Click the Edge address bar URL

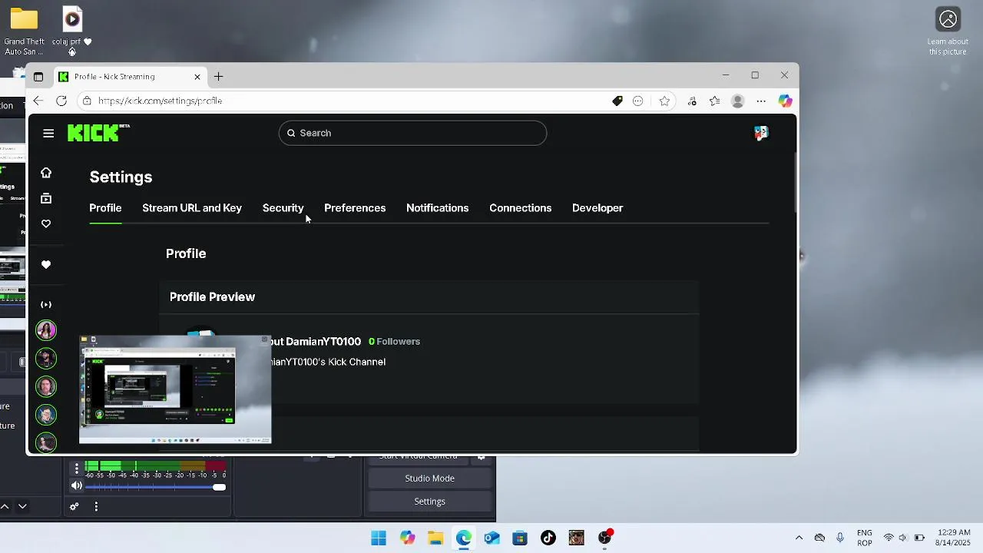point(160,101)
